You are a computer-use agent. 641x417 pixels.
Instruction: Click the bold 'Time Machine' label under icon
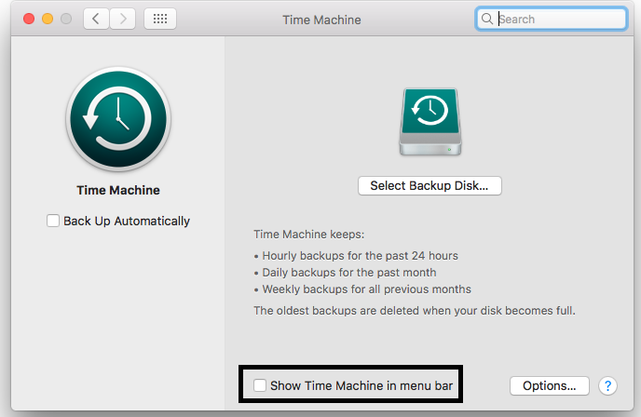(118, 190)
